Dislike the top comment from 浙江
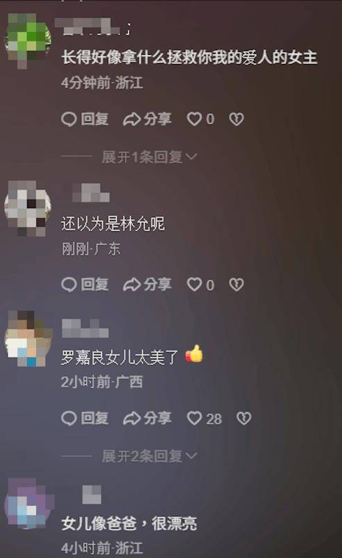 coord(237,119)
